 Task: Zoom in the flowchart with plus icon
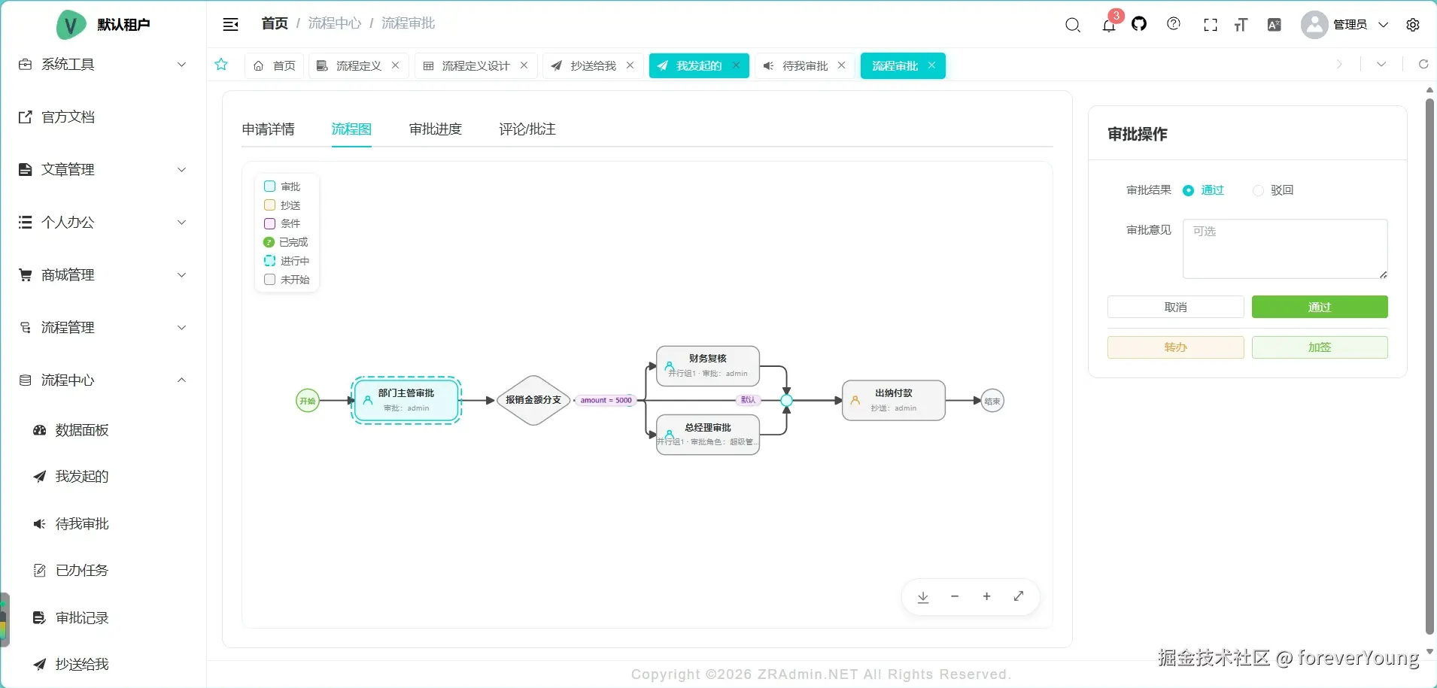[986, 596]
